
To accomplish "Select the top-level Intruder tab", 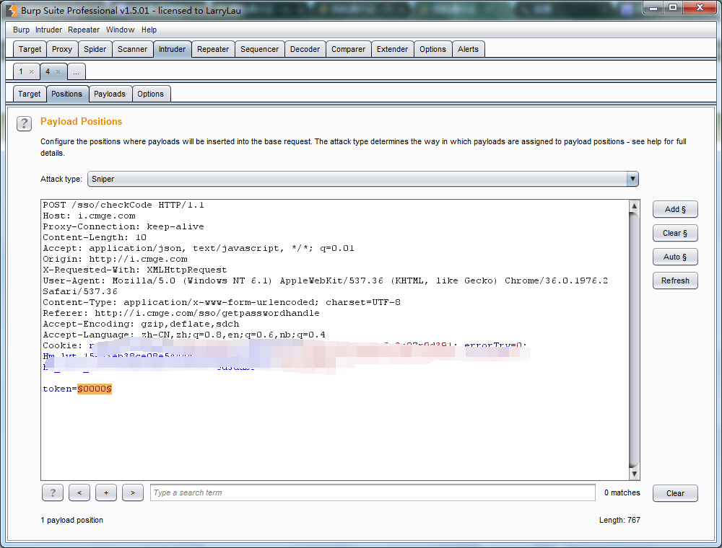I will point(173,49).
